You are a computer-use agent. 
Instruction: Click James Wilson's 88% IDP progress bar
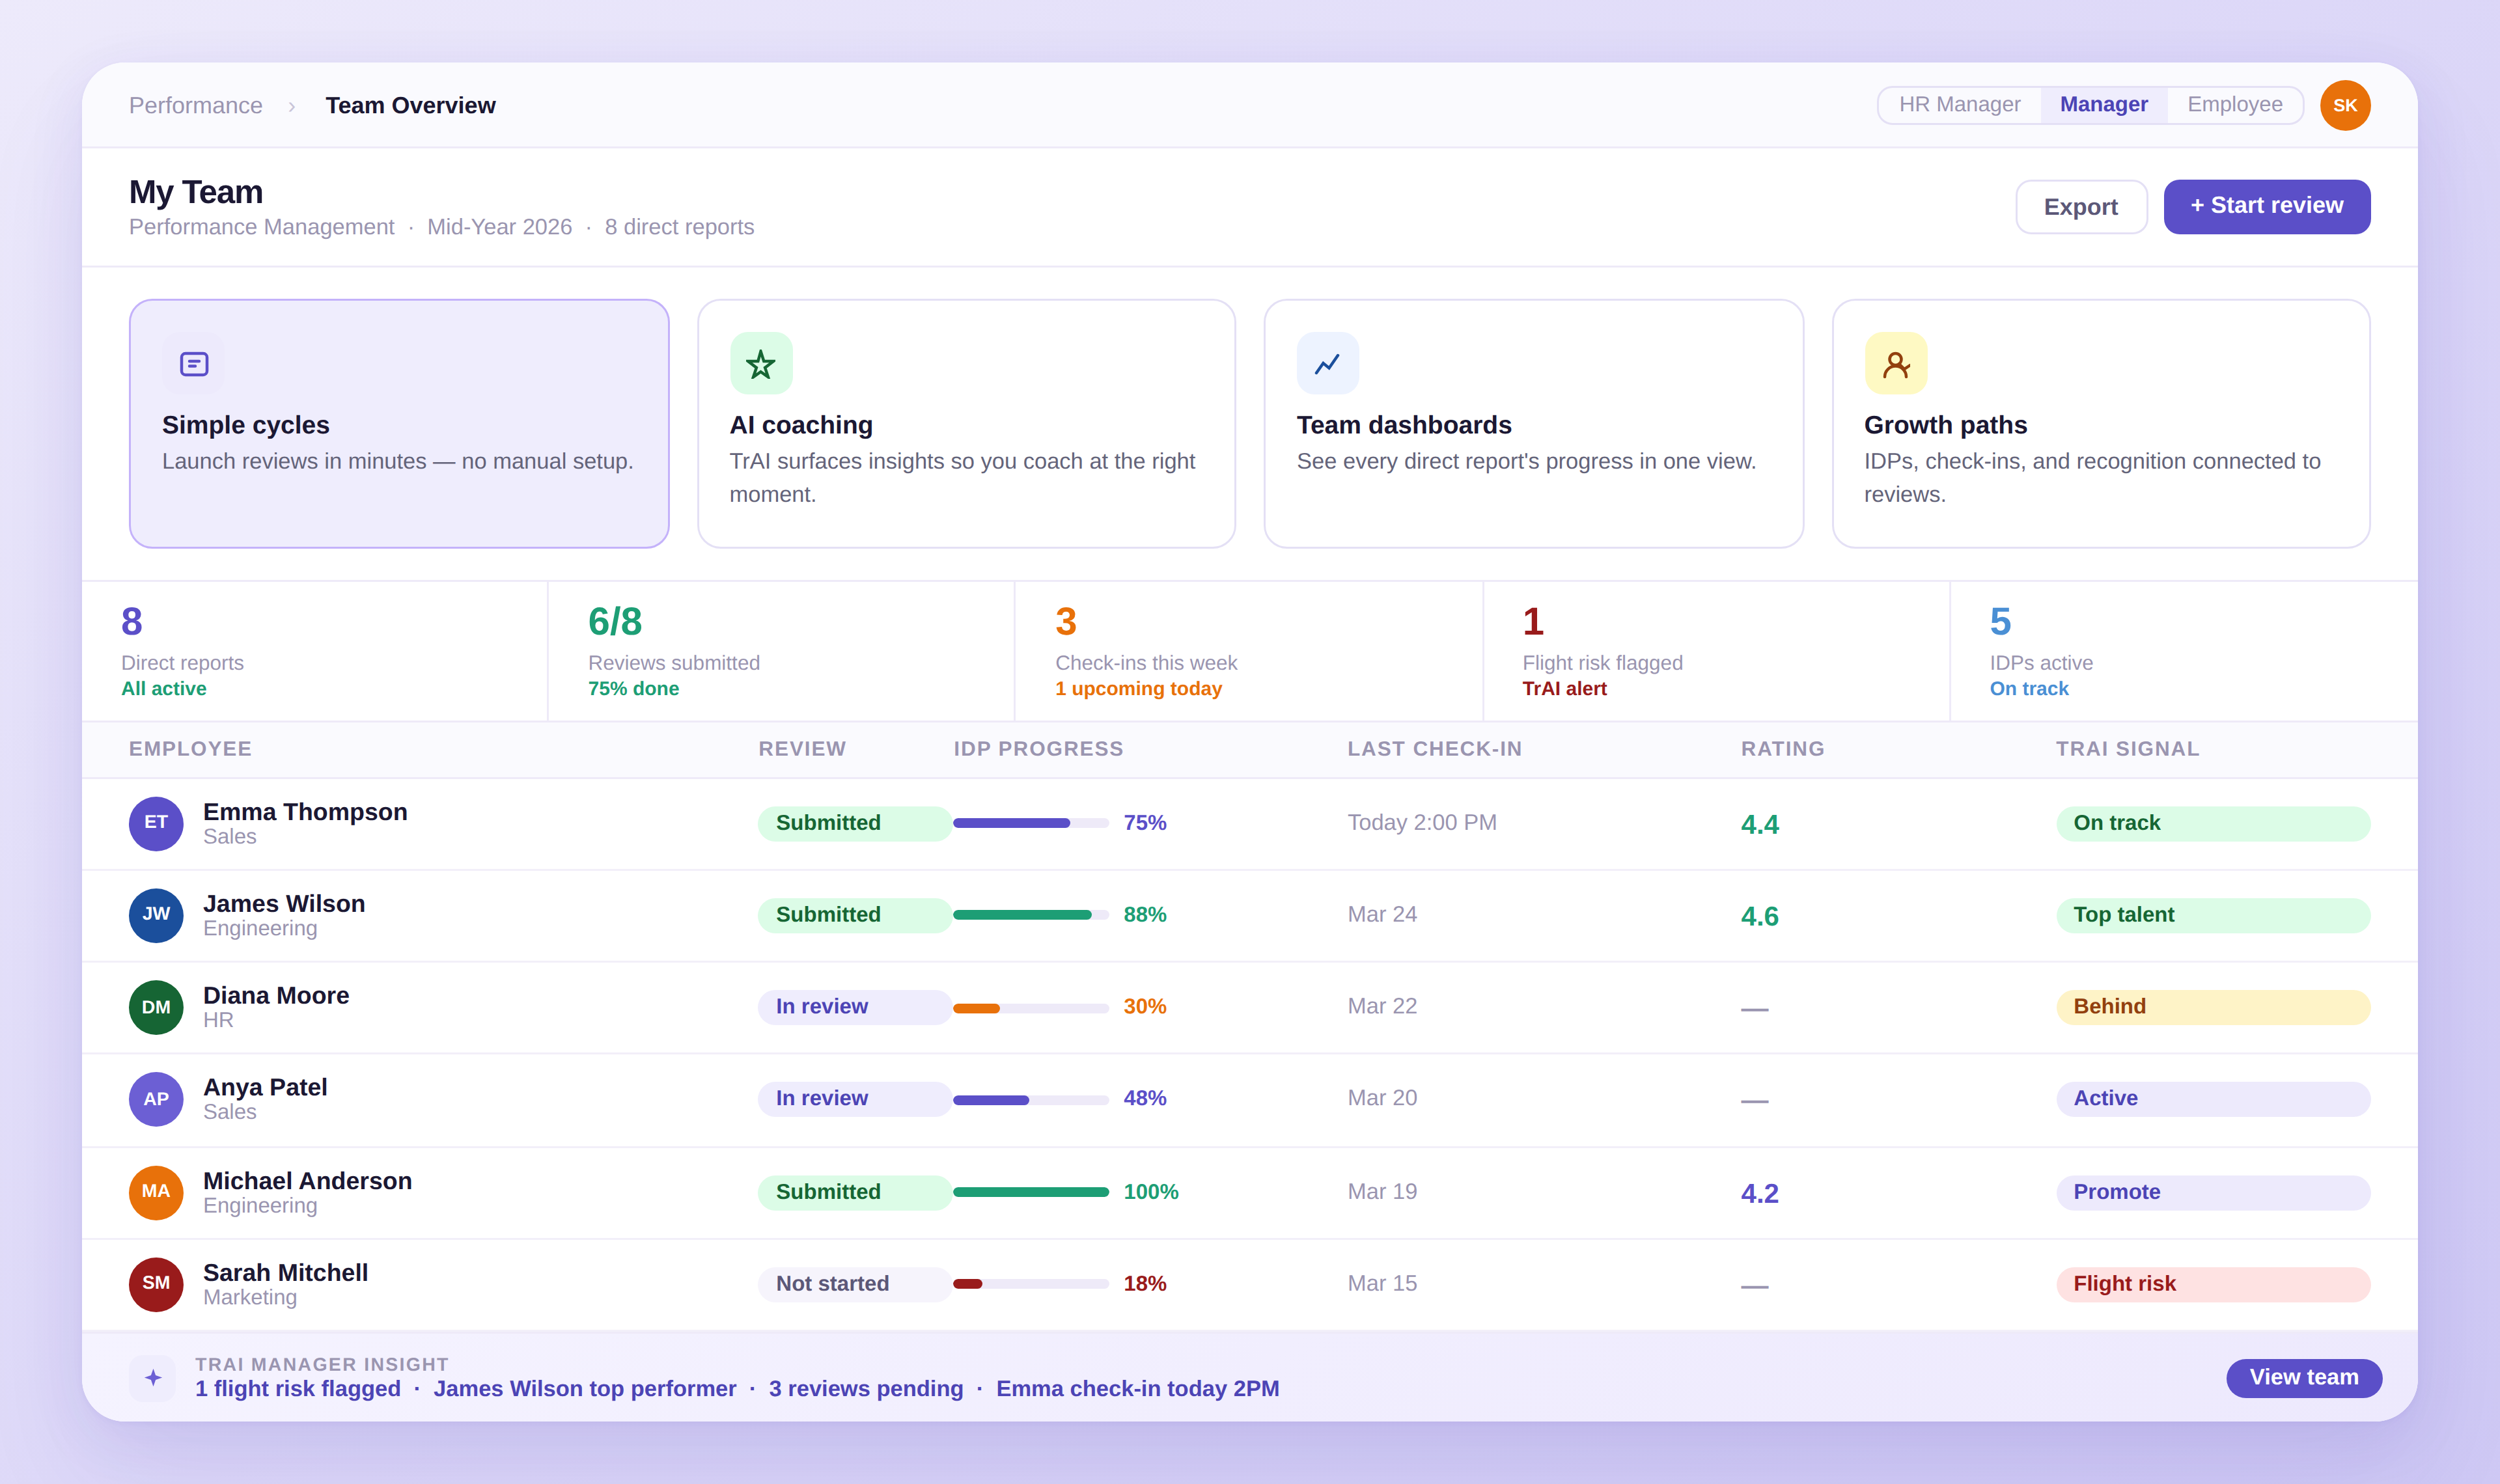(x=1030, y=915)
